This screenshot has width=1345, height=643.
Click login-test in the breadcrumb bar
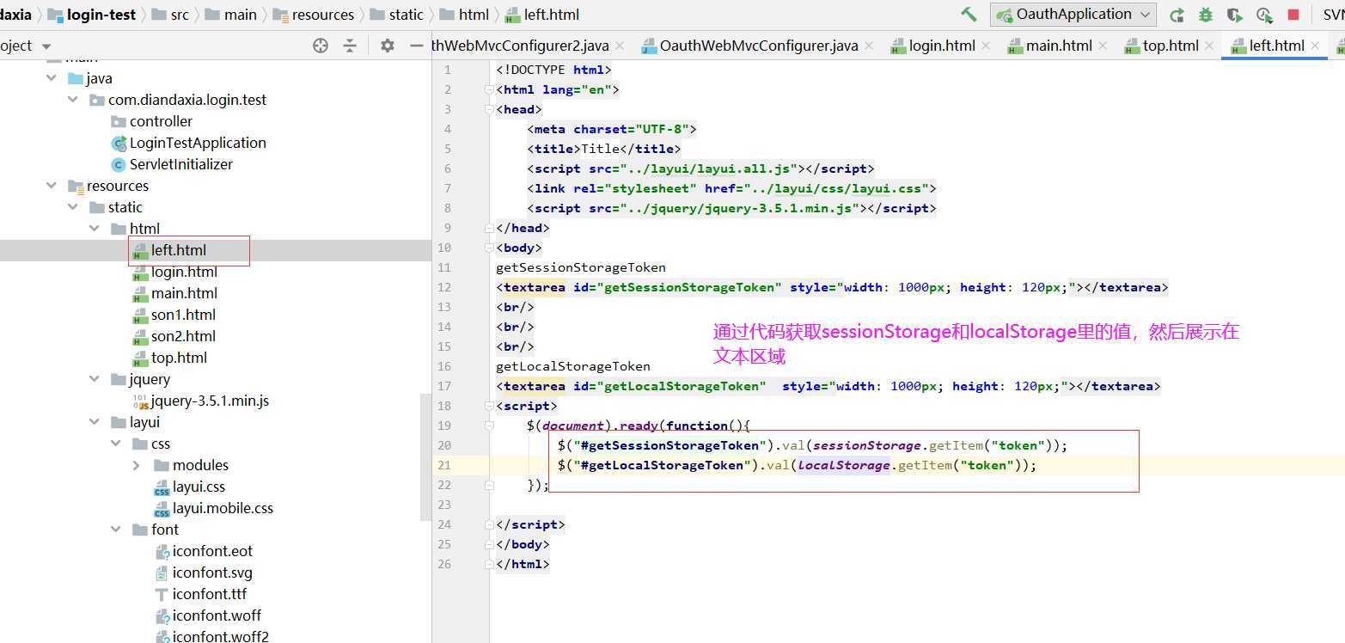point(94,15)
